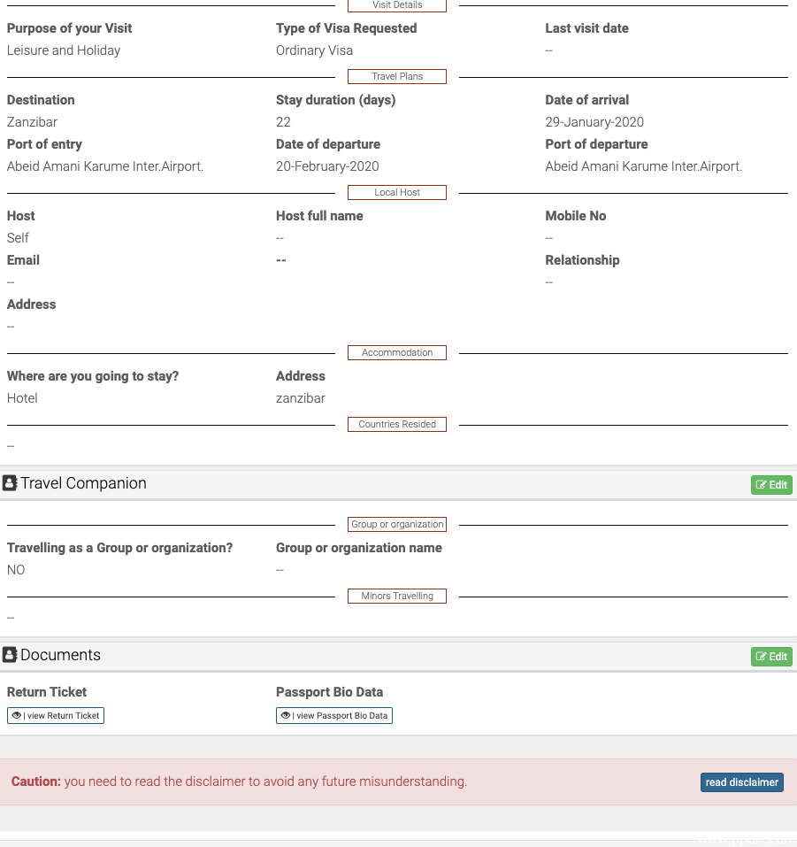
Task: Click the Countries Resided section label
Action: click(397, 424)
